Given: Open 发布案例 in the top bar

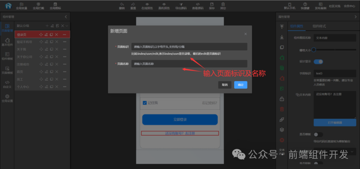Looking at the screenshot, I should click(x=321, y=6).
